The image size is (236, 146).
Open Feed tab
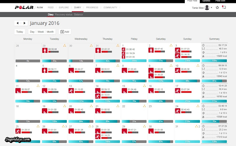(x=51, y=7)
